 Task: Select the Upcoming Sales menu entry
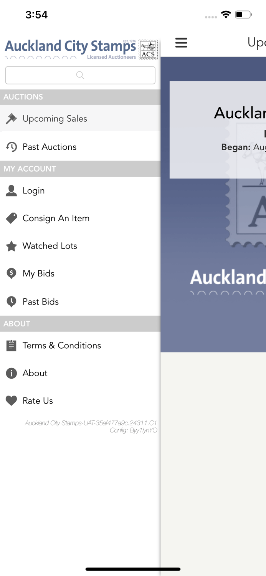pyautogui.click(x=56, y=118)
